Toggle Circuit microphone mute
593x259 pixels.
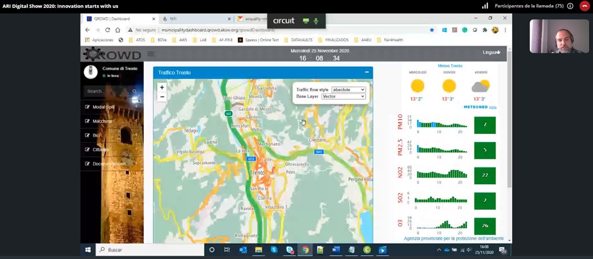click(316, 21)
